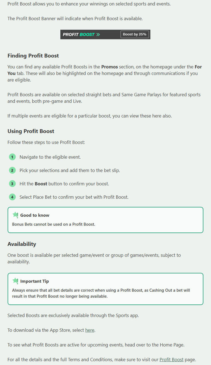Click the "Availability" heading
This screenshot has height=365, width=211.
(22, 244)
